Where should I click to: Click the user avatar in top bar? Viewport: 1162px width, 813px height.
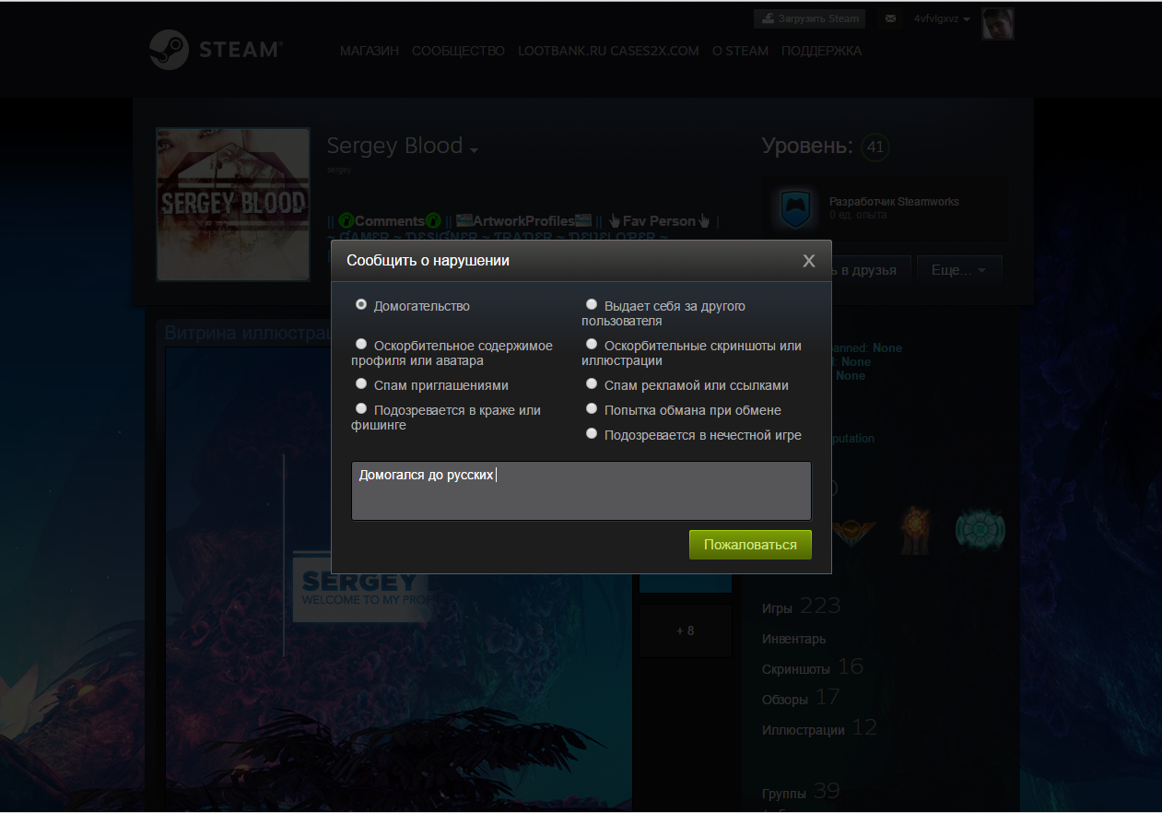[x=998, y=23]
